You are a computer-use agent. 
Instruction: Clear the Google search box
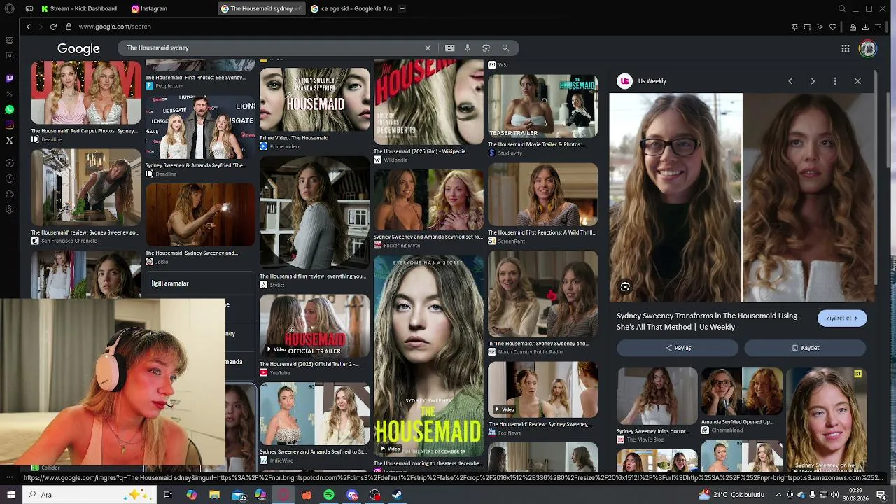[x=428, y=48]
